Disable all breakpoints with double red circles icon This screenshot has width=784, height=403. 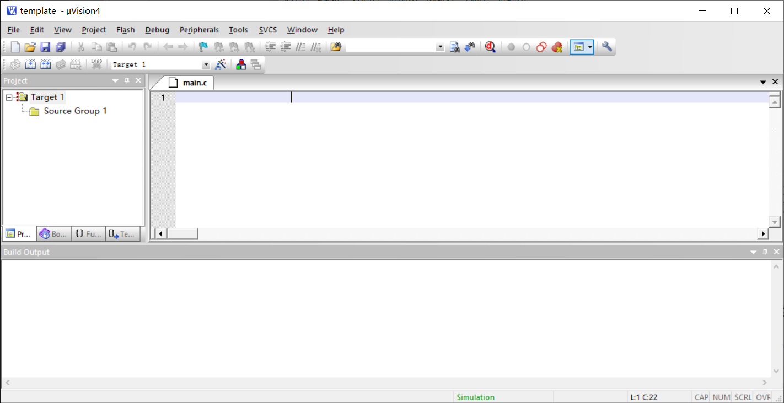(x=541, y=47)
